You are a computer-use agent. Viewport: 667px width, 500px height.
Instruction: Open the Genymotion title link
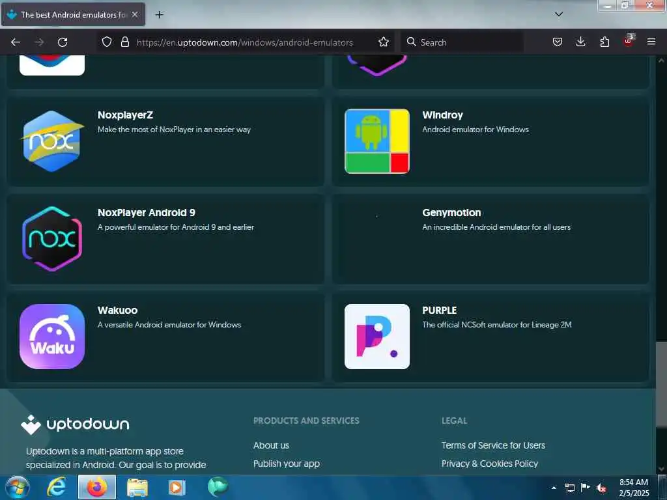(x=451, y=213)
